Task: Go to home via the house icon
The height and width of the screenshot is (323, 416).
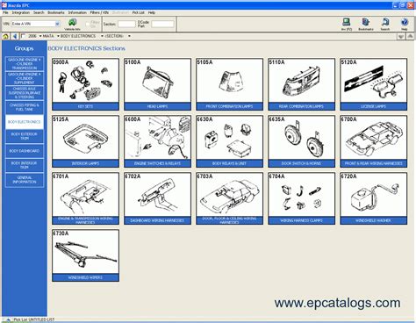Action: tap(5, 36)
